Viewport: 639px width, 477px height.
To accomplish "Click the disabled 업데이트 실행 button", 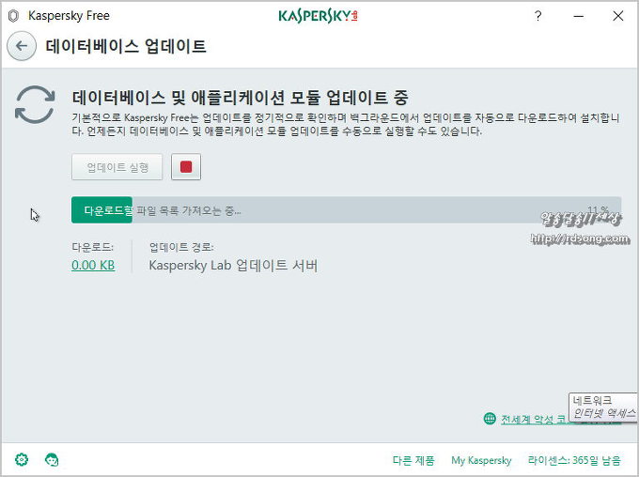I will click(x=117, y=166).
